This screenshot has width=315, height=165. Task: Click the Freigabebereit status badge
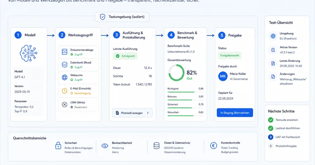point(229,56)
